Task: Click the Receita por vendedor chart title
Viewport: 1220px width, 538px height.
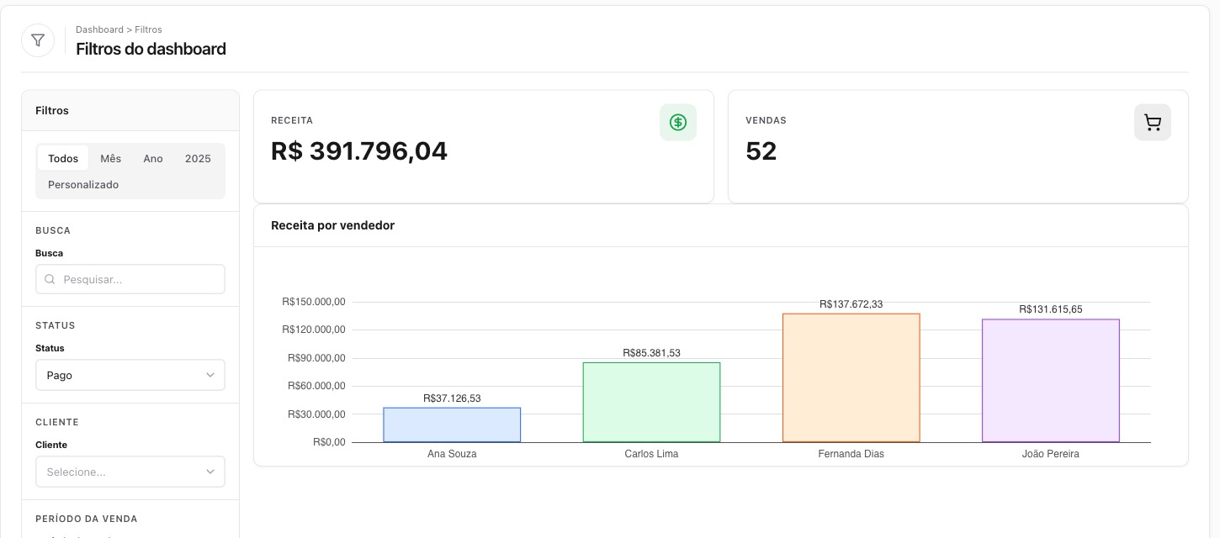Action: [x=332, y=225]
